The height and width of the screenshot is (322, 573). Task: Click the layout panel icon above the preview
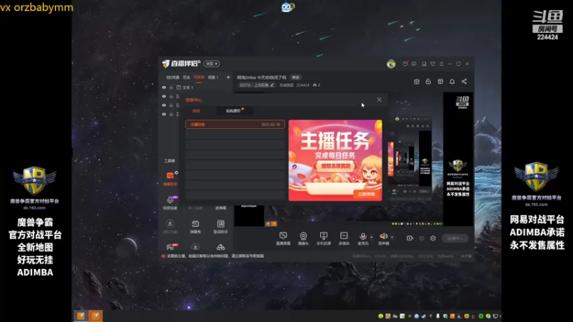click(x=440, y=82)
